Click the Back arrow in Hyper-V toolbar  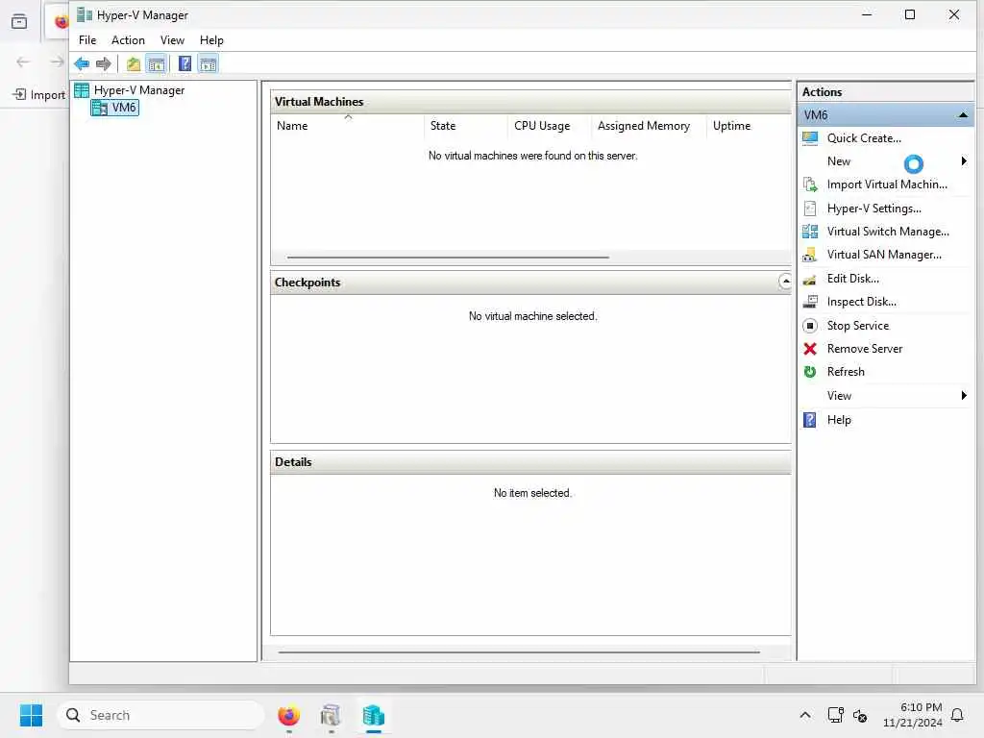82,63
